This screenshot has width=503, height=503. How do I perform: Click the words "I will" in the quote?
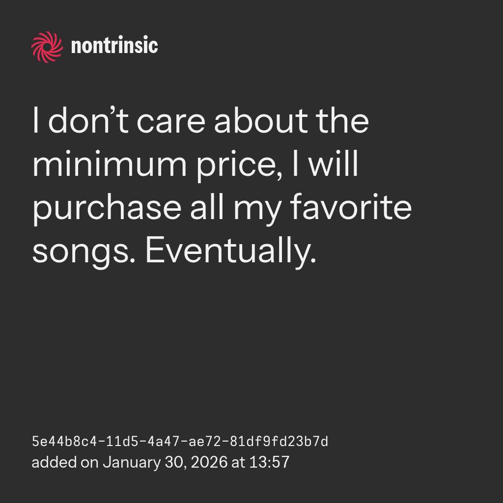[x=326, y=165]
